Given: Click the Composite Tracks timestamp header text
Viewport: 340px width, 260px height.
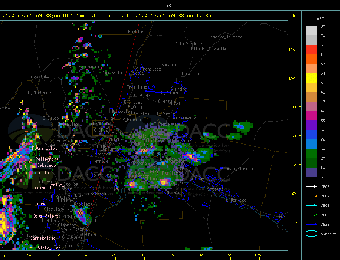Looking at the screenshot, I should [107, 16].
